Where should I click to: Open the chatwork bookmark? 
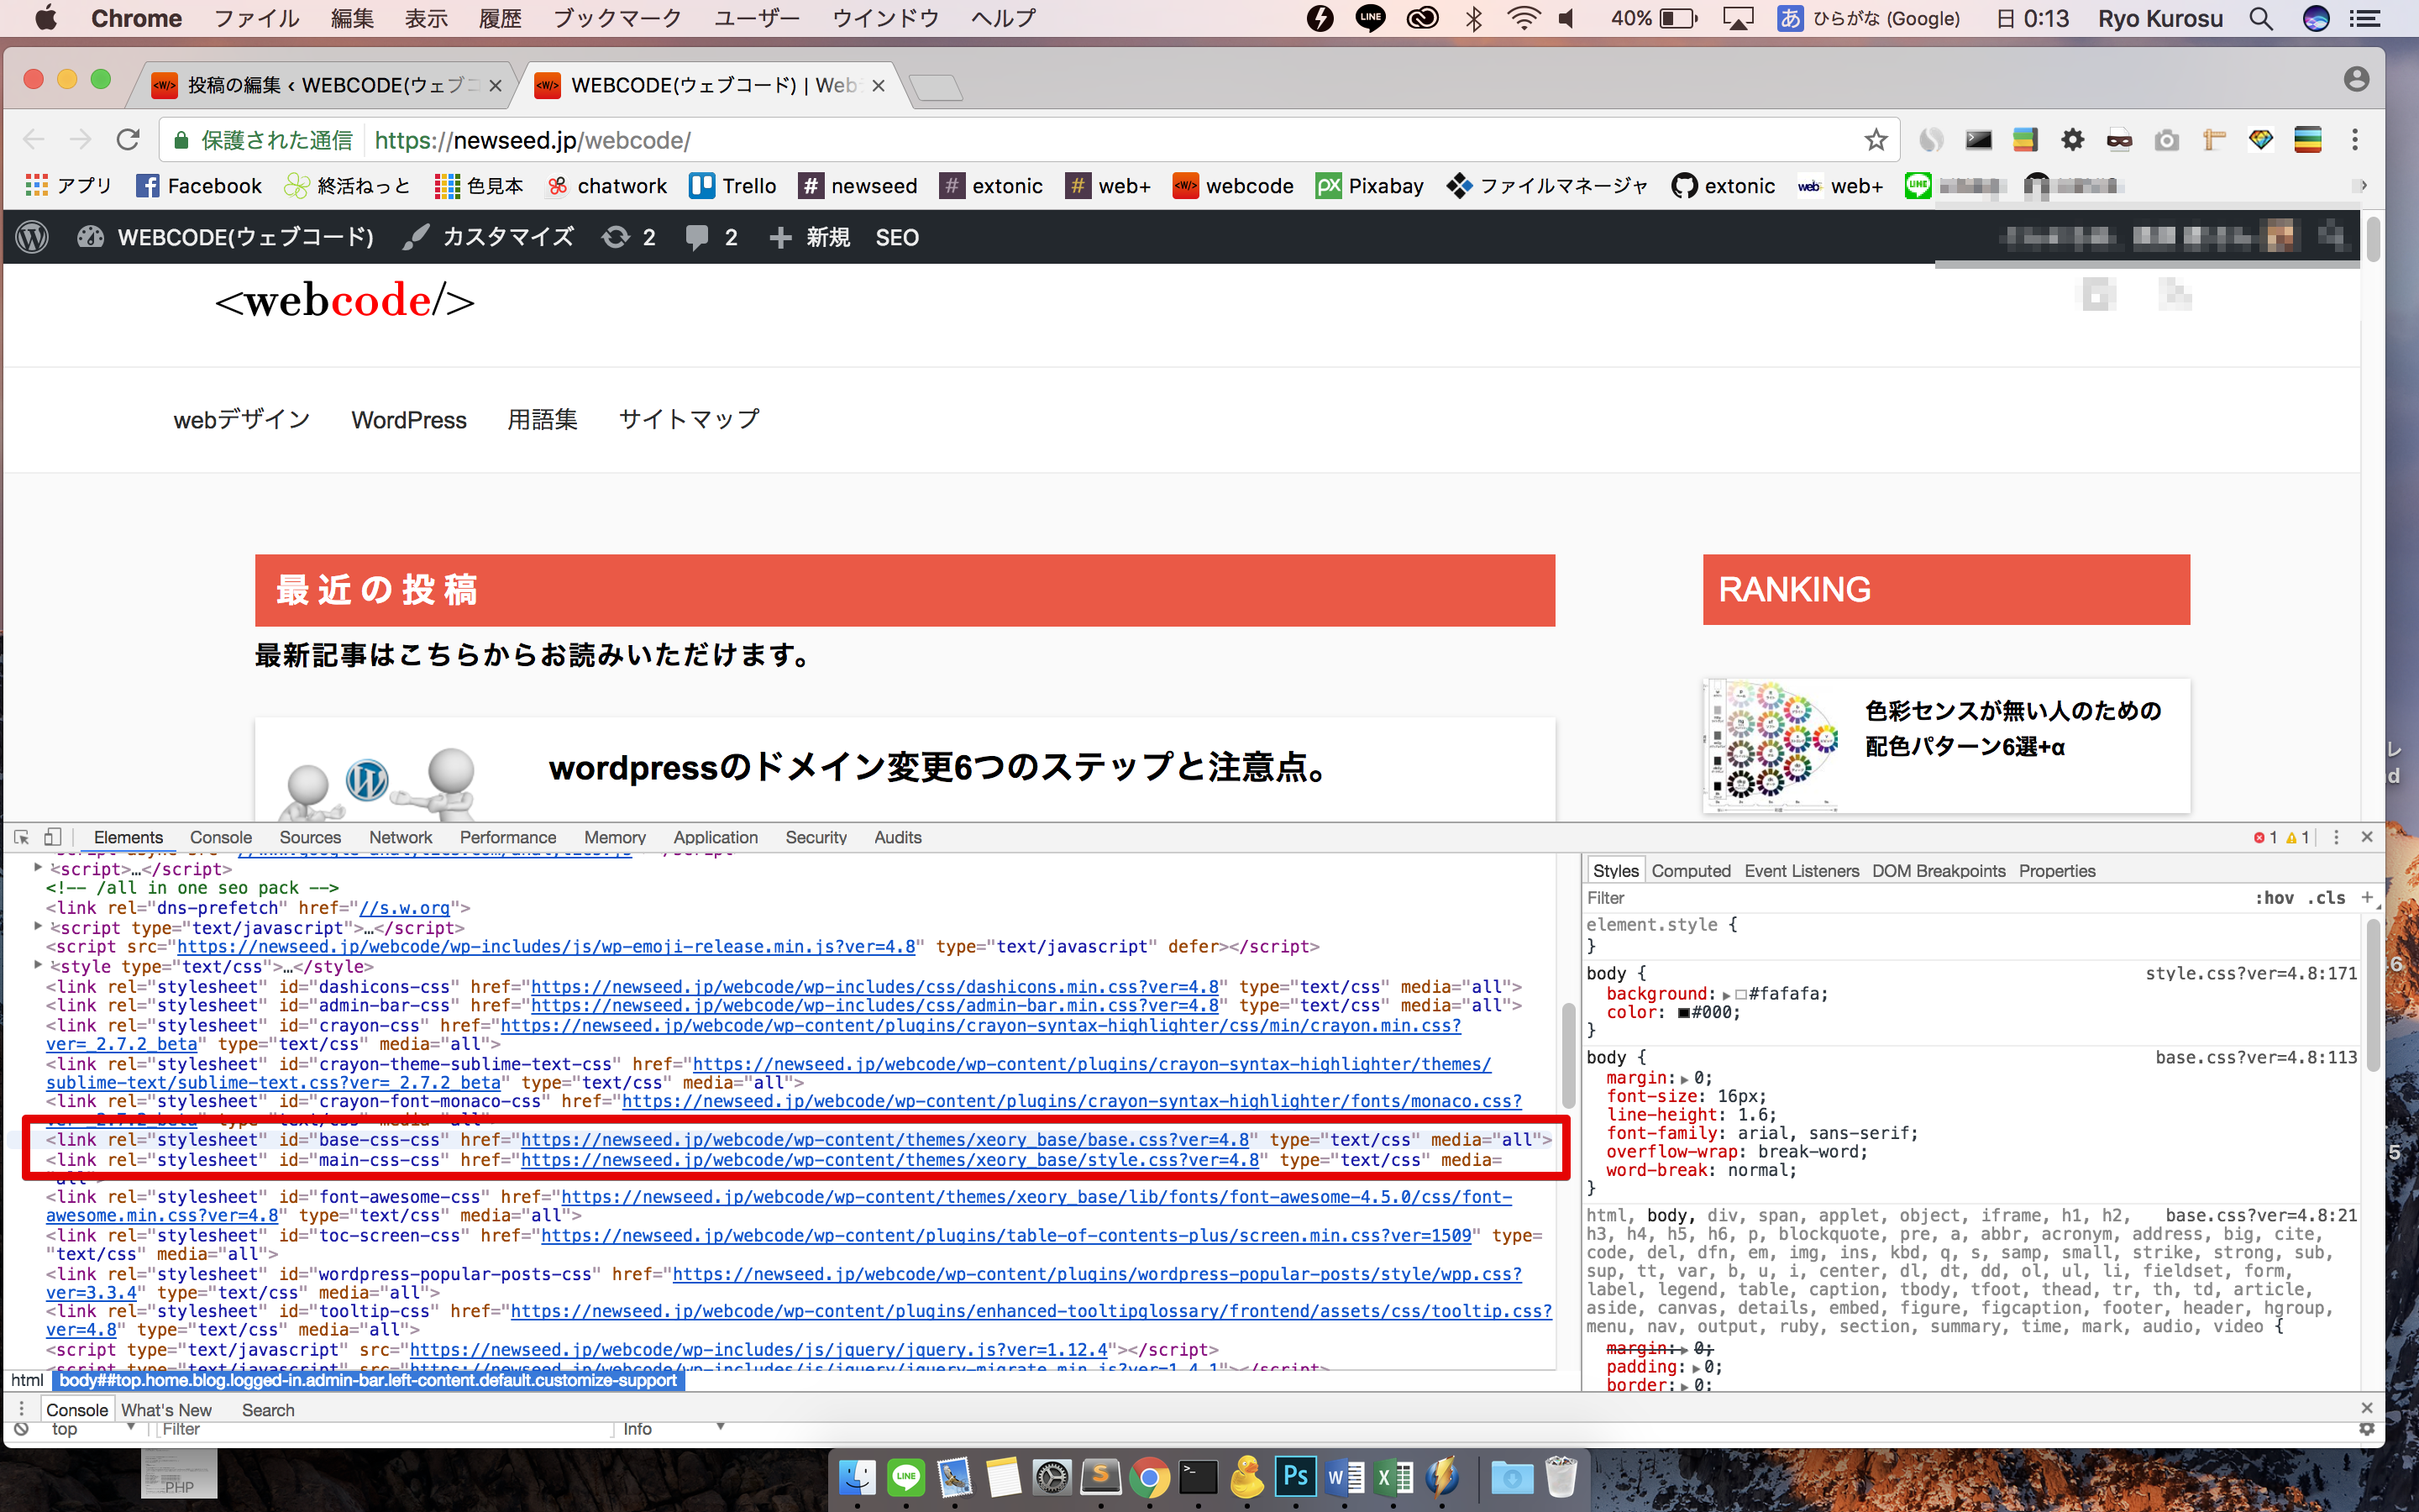coord(606,186)
